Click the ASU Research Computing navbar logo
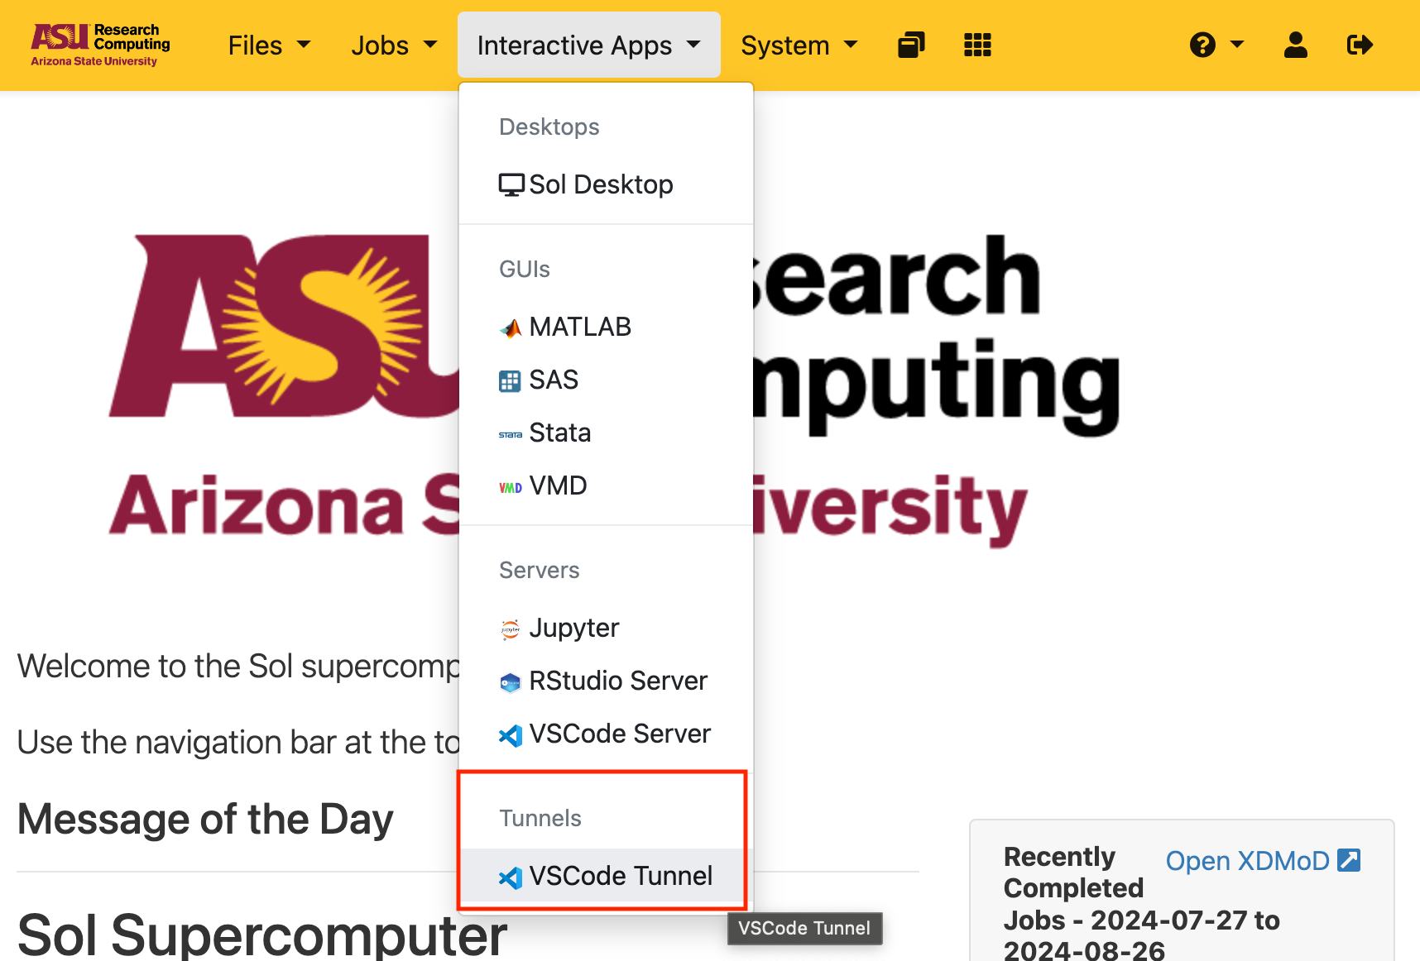 pos(100,45)
